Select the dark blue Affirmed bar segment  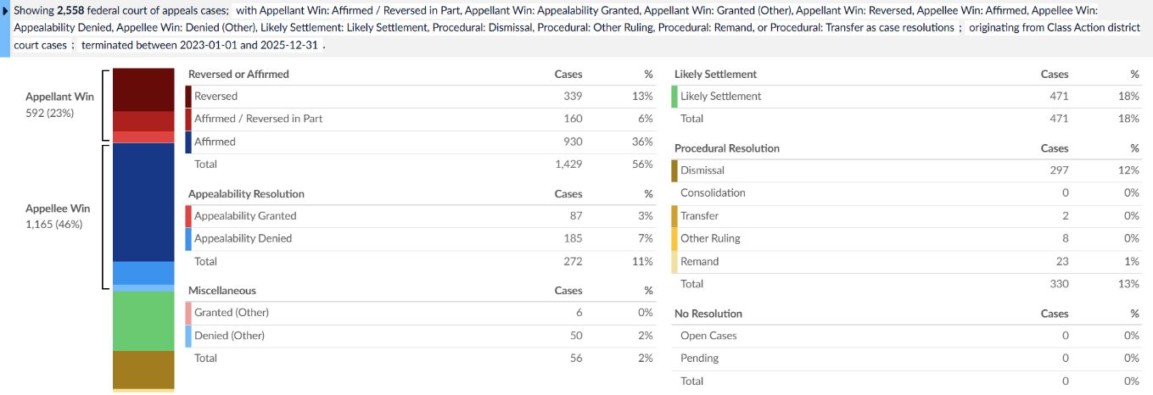(x=143, y=202)
